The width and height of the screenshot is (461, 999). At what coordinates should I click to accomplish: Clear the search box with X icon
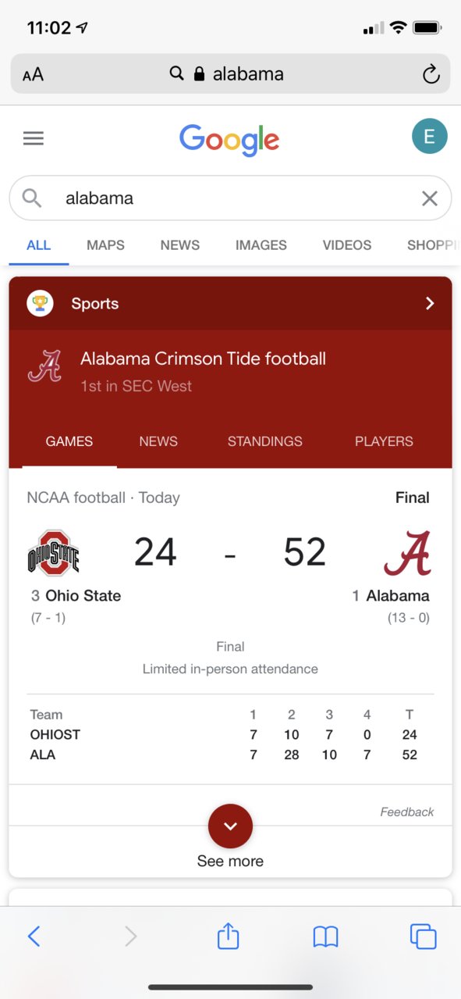[x=430, y=198]
